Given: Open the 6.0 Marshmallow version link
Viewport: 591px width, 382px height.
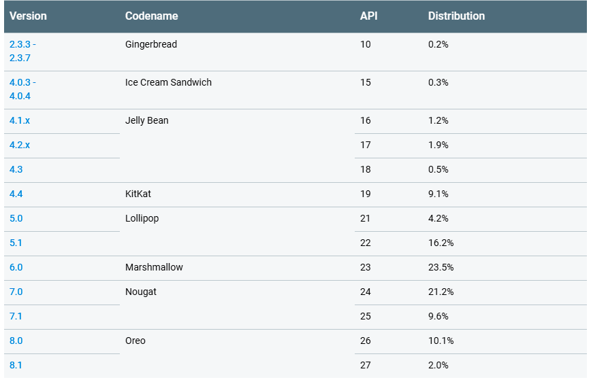Looking at the screenshot, I should 16,267.
